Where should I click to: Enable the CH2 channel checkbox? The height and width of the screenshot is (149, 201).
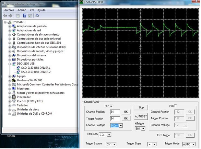[x=176, y=106]
